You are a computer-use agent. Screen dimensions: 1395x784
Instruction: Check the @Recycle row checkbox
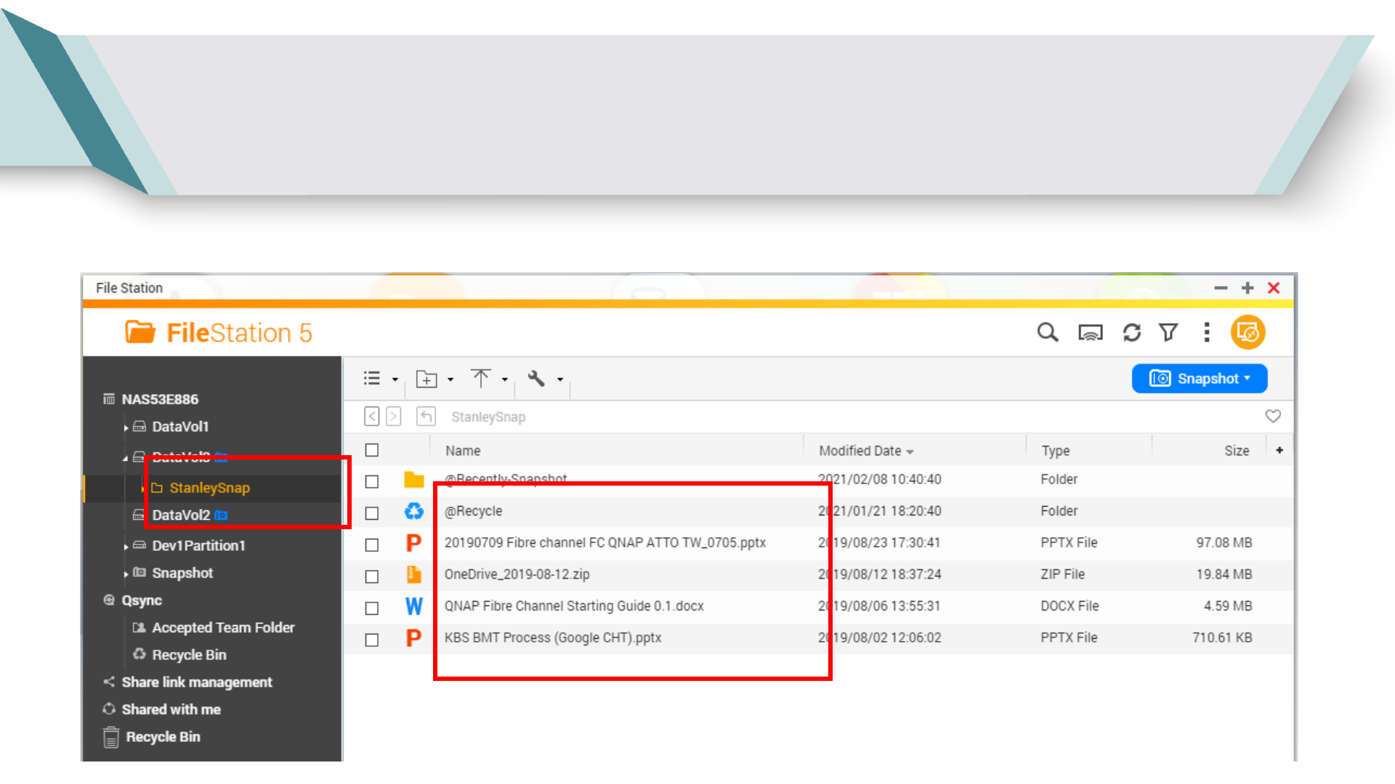[372, 513]
